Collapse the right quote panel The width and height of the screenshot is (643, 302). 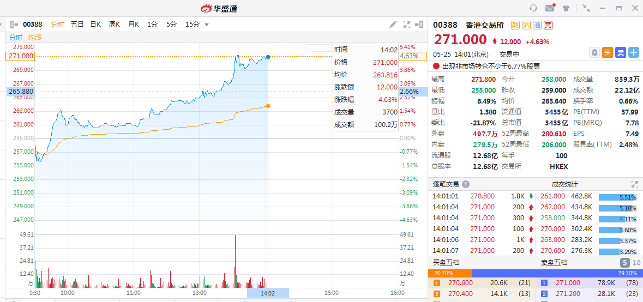click(419, 25)
